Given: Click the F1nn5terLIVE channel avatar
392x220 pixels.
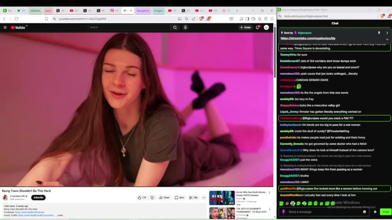Looking at the screenshot, I should coord(5,198).
